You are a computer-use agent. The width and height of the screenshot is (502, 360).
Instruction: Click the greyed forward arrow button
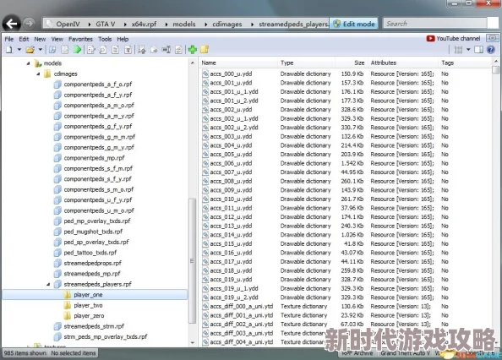point(29,24)
